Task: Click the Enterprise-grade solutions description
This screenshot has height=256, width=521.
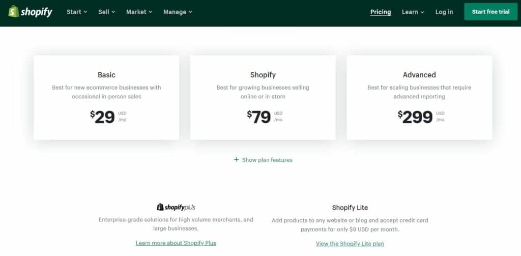Action: (176, 224)
